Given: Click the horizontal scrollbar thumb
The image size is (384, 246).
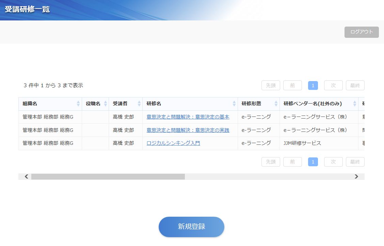Looking at the screenshot, I should pos(108,176).
